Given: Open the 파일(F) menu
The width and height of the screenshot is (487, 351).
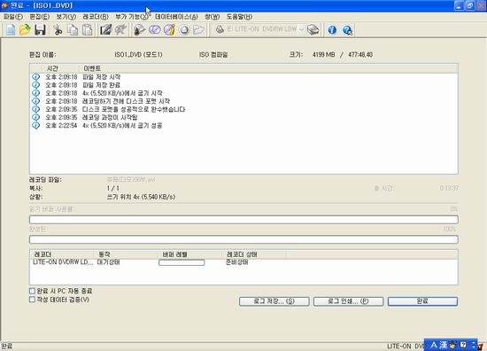Looking at the screenshot, I should [x=13, y=17].
